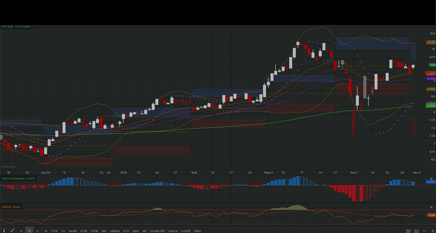Load the FTSE index chart

coord(84,231)
